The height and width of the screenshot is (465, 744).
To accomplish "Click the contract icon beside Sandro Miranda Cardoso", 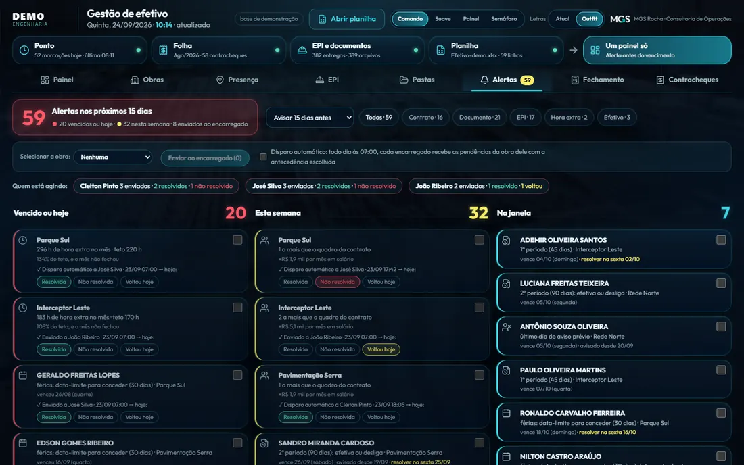I will click(x=264, y=443).
